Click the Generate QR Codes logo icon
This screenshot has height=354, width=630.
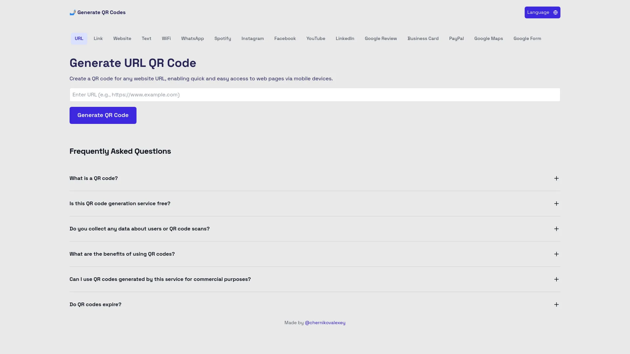pos(73,12)
